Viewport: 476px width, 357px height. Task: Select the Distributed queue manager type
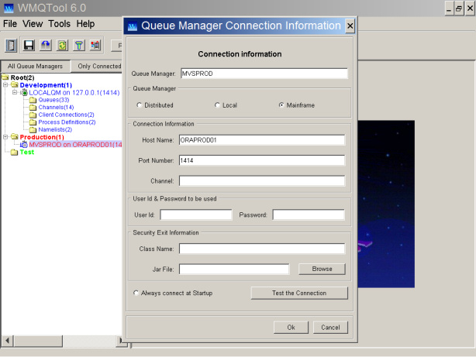tap(139, 105)
